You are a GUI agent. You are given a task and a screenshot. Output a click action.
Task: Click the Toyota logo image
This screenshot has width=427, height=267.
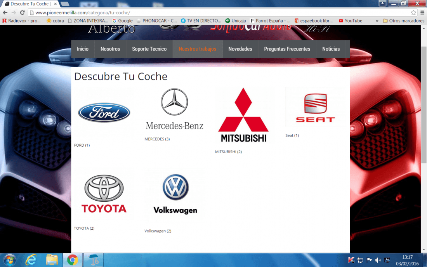tap(104, 194)
